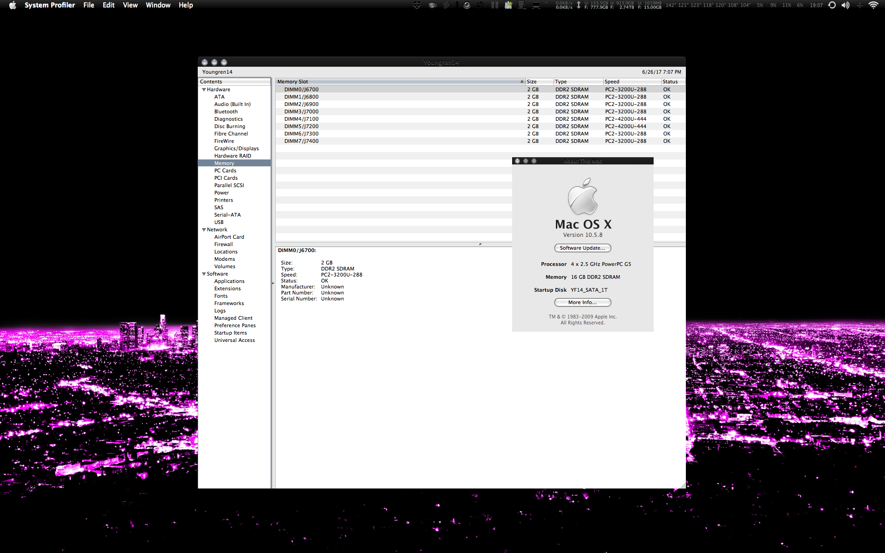Click the pane split divider handle

tap(480, 244)
